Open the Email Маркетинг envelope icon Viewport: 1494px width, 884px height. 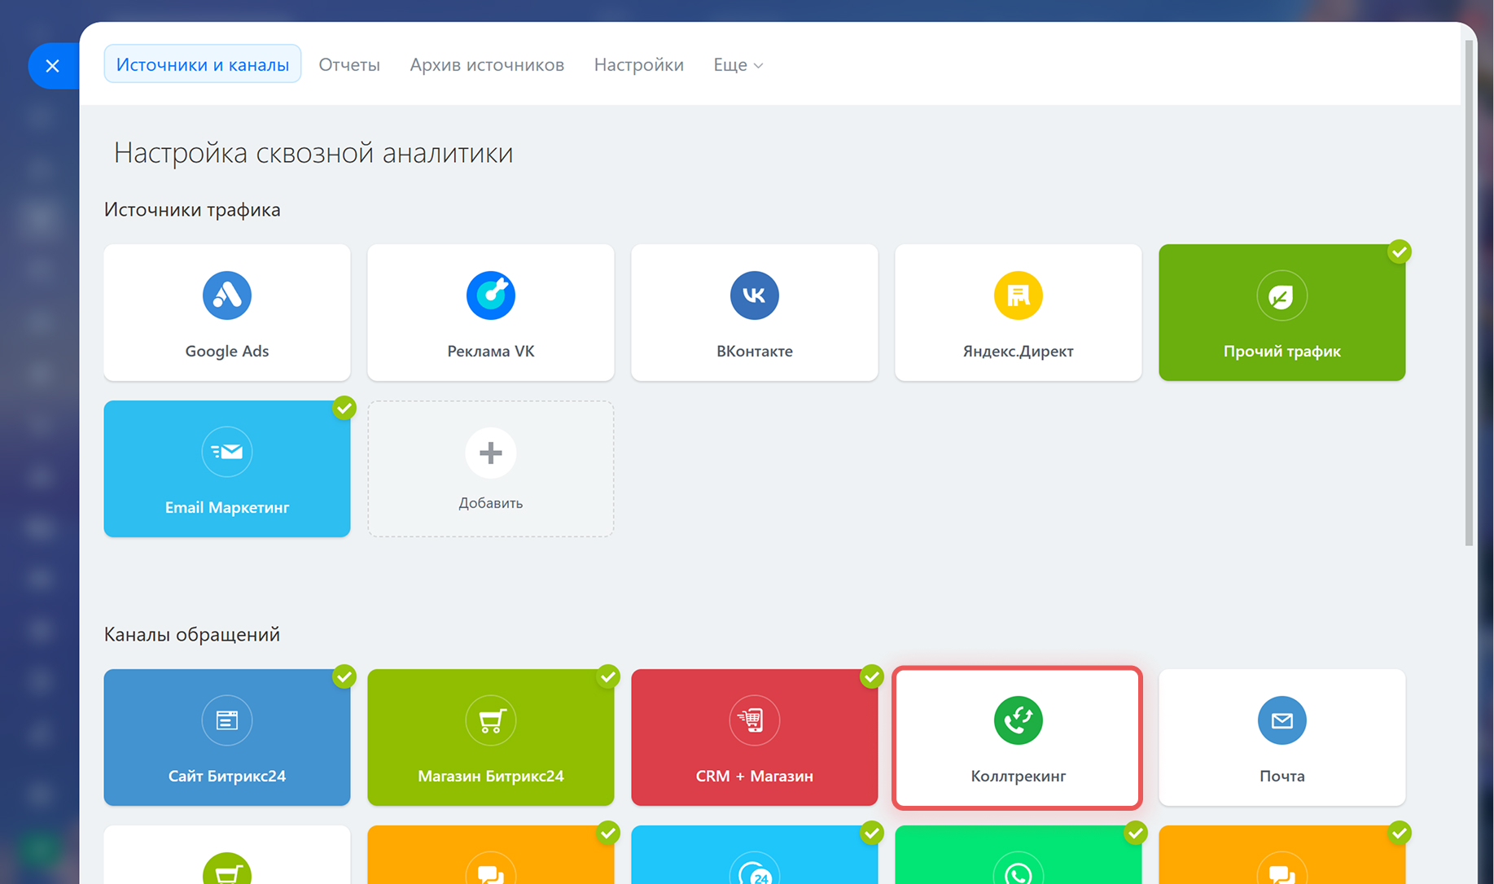227,452
